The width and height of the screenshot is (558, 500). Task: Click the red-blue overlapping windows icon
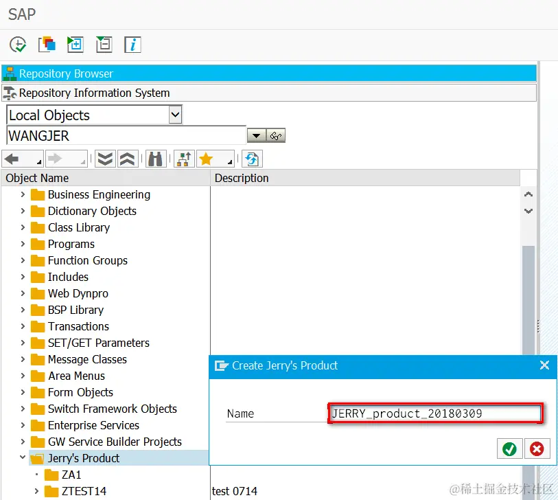click(47, 45)
